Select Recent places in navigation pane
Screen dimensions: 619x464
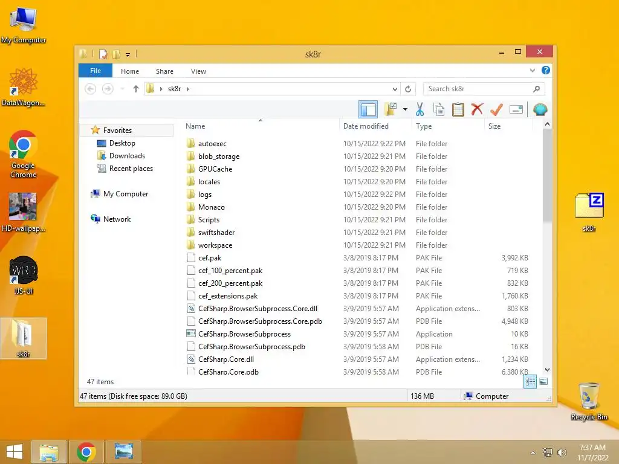(131, 169)
